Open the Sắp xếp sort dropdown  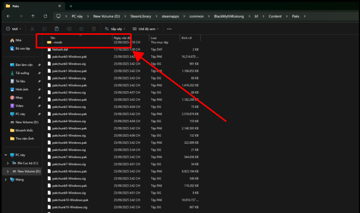tap(116, 29)
